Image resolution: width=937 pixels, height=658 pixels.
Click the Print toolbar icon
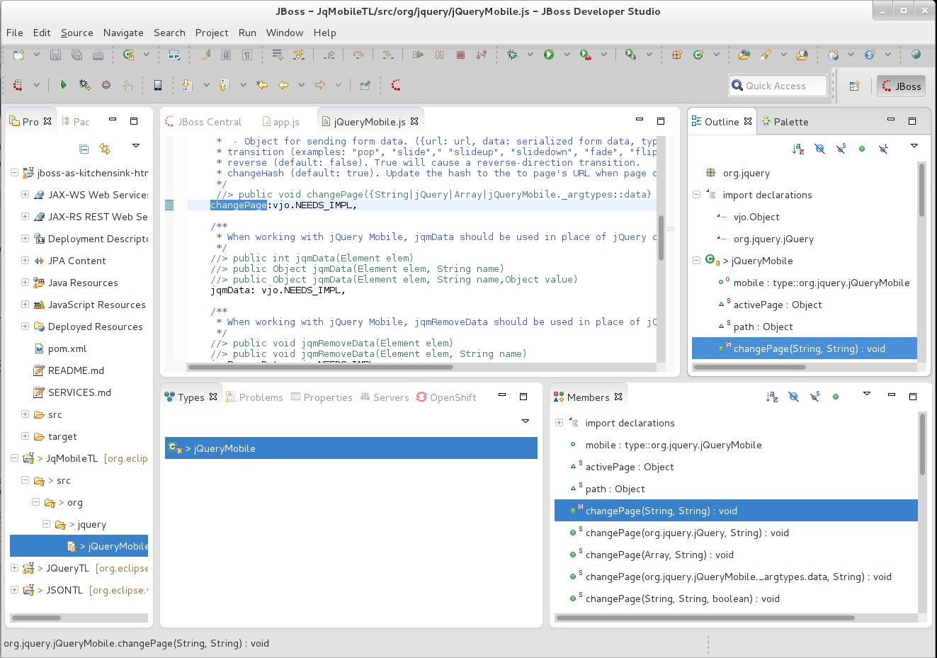point(98,55)
